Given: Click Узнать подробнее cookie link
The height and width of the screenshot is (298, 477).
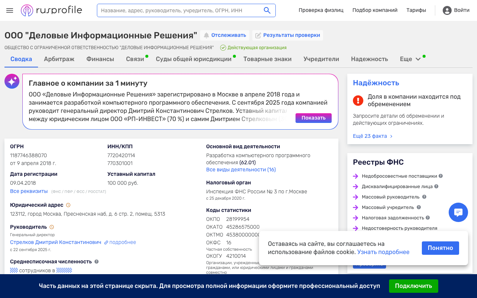Looking at the screenshot, I should [x=383, y=252].
